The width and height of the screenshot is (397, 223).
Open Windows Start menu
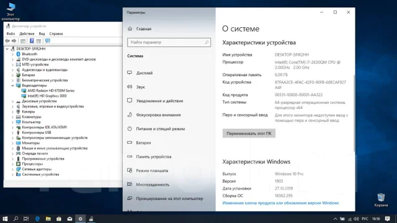coord(5,219)
